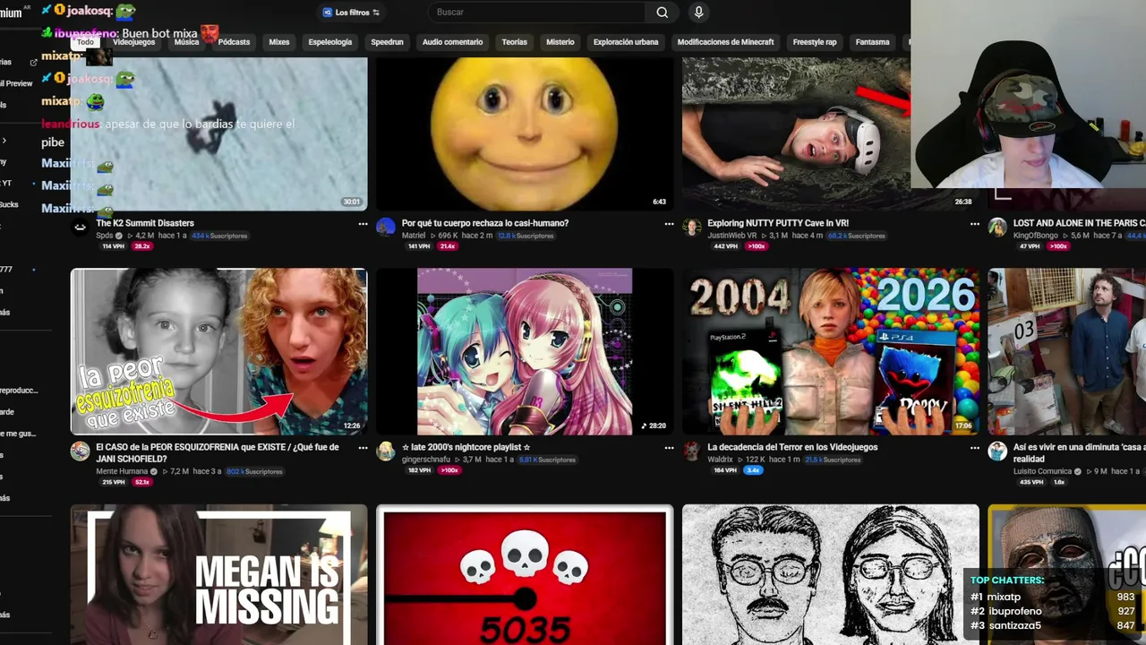Screen dimensions: 1146x645
Task: Play the Nutty Putty cave VR thumbnail
Action: pos(831,133)
